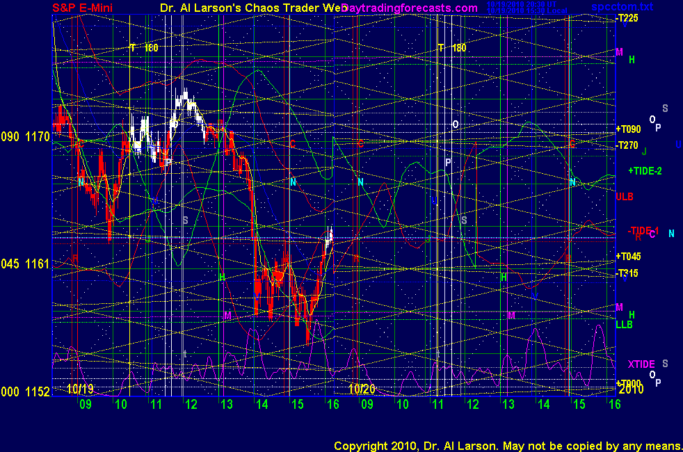Click the 10/19/2010 15:30 Local timestamp

click(527, 10)
